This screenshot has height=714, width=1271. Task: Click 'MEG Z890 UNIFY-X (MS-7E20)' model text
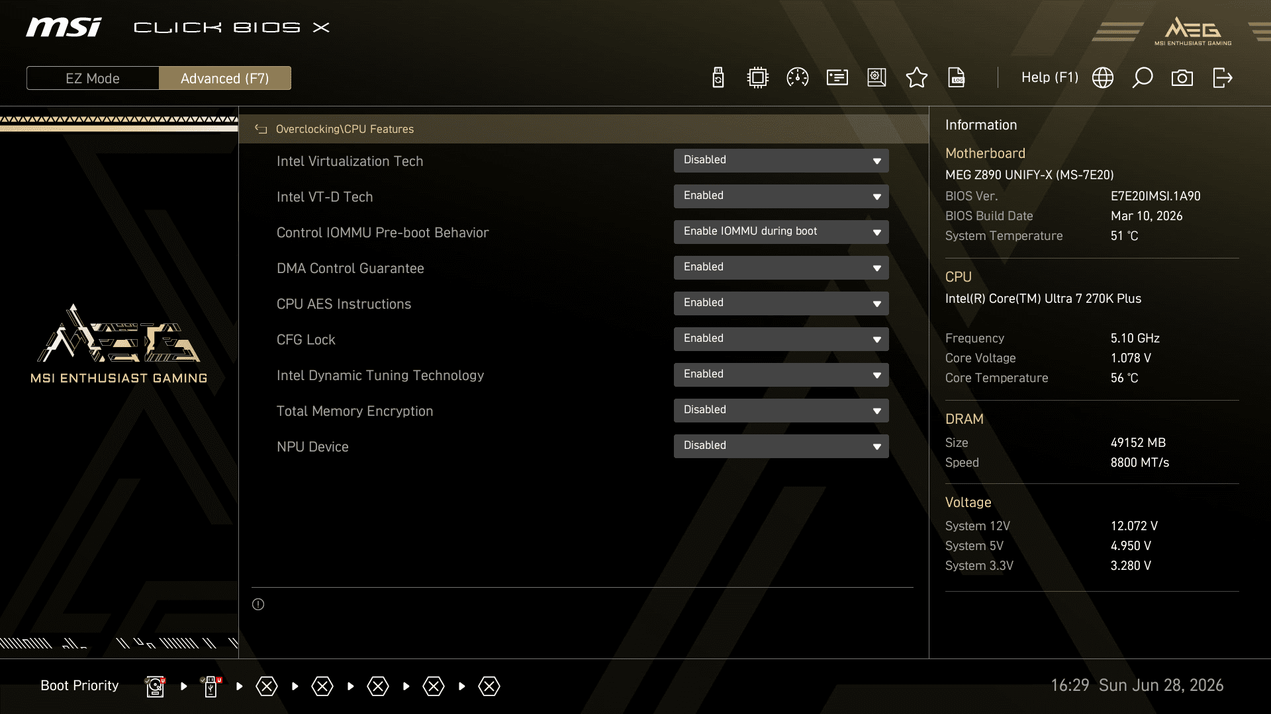(1029, 175)
